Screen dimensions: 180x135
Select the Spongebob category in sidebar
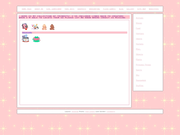pyautogui.click(x=141, y=80)
